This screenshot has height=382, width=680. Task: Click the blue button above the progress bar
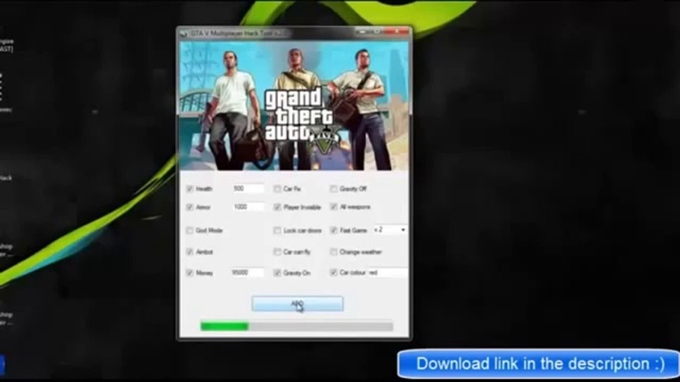click(297, 304)
